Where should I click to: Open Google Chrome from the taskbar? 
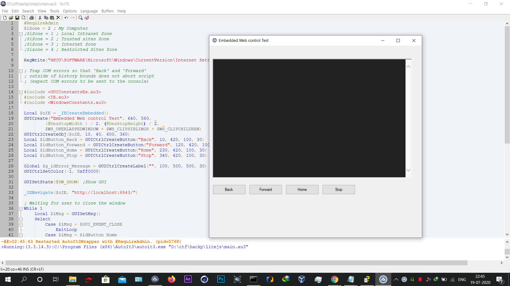(x=334, y=279)
